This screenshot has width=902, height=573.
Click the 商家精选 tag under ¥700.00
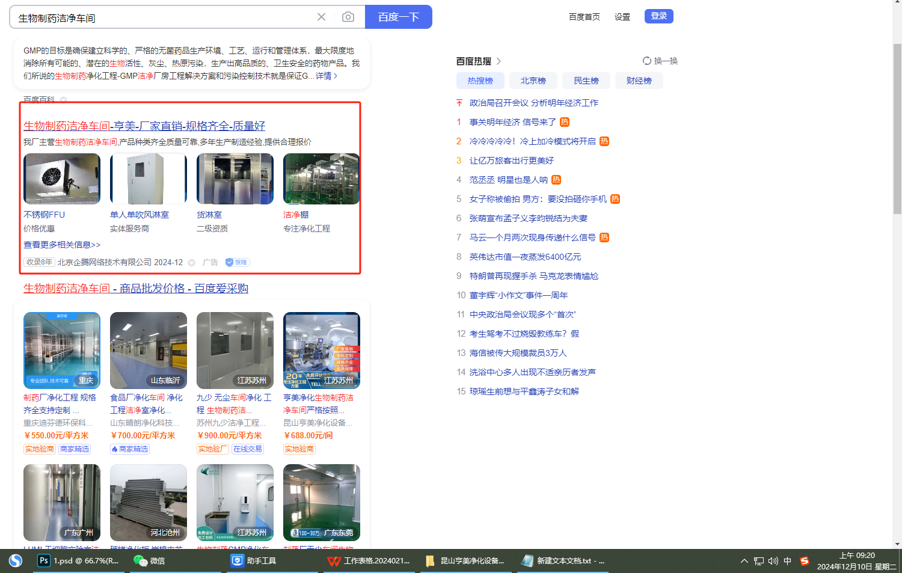(x=130, y=449)
